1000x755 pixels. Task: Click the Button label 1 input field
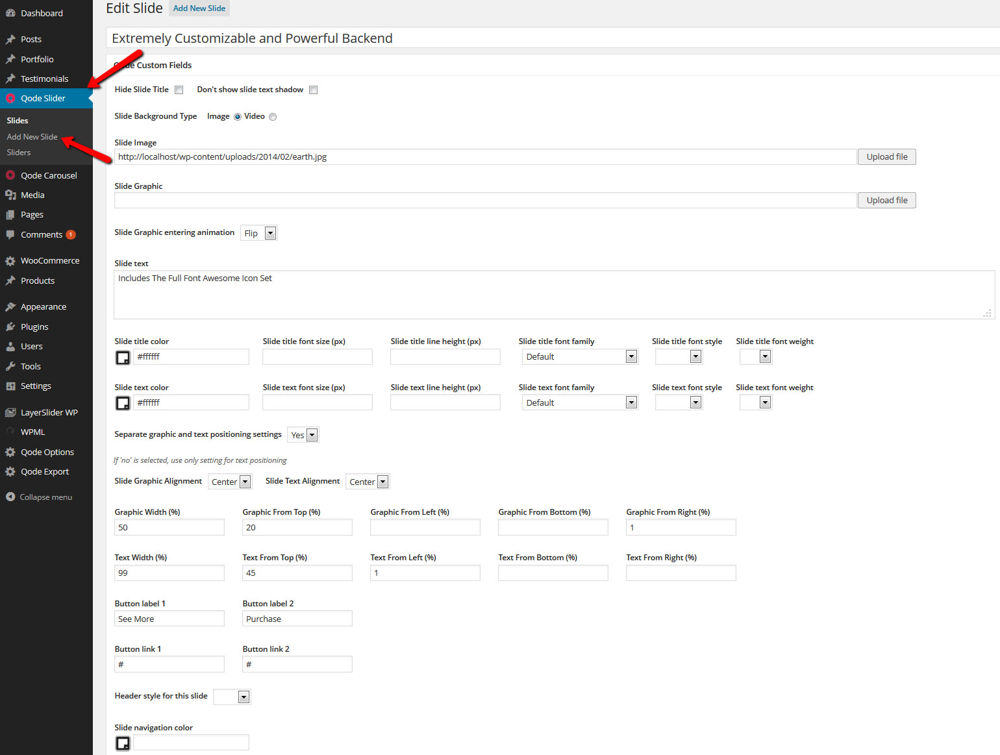tap(169, 619)
